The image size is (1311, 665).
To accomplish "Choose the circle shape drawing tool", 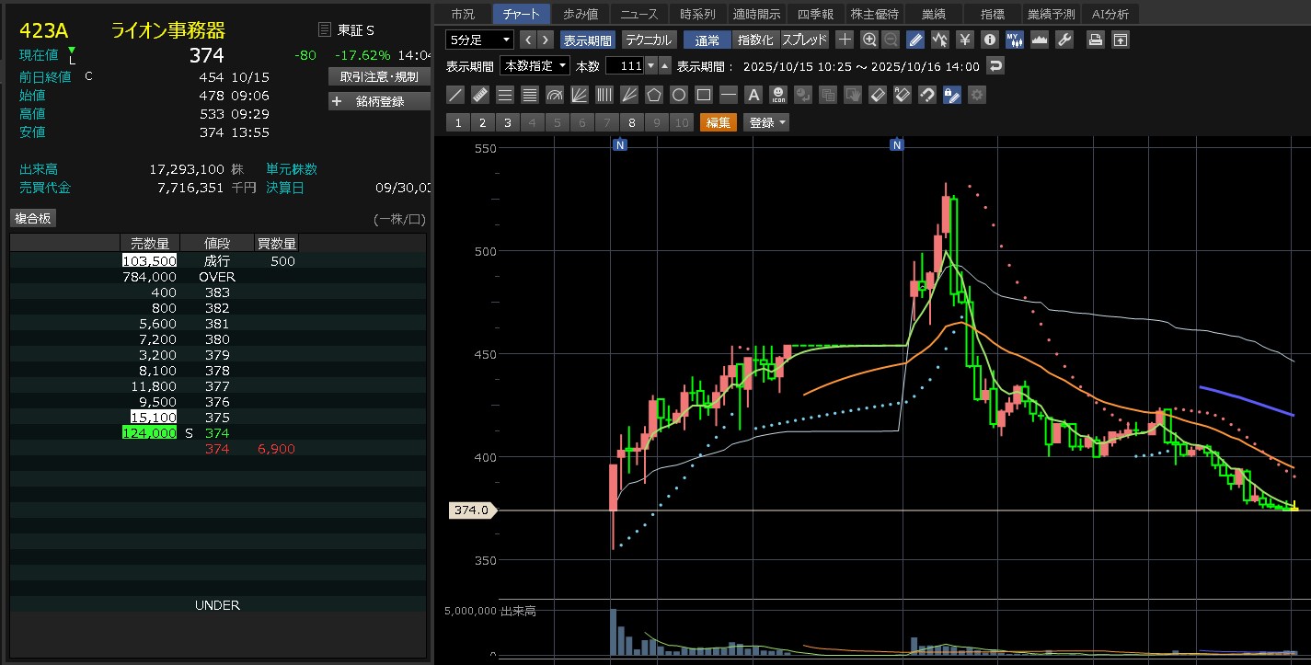I will pos(679,95).
